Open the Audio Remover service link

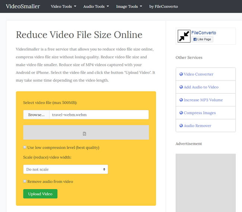click(197, 126)
